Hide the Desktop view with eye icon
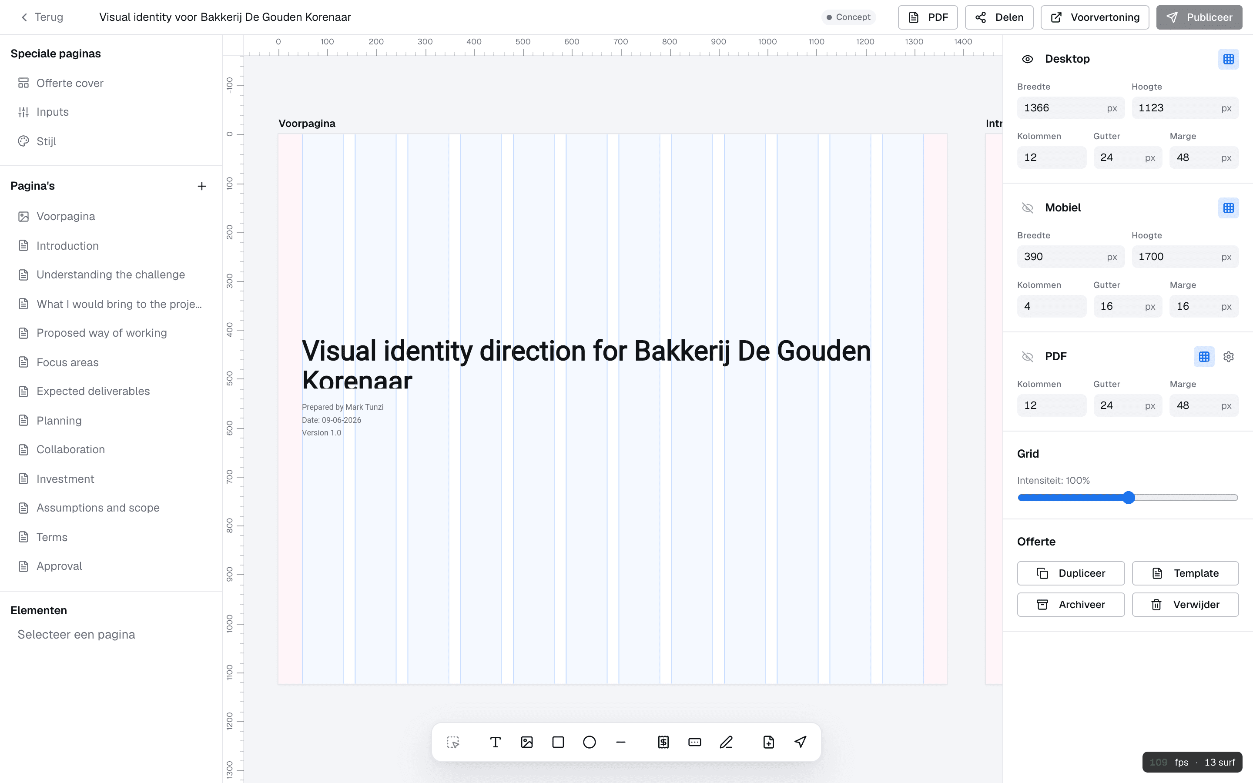The height and width of the screenshot is (783, 1253). click(x=1027, y=59)
